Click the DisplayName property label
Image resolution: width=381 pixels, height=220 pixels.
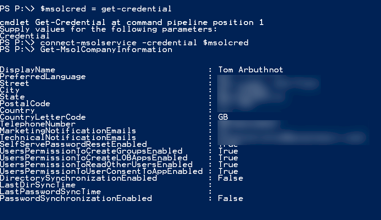(28, 70)
